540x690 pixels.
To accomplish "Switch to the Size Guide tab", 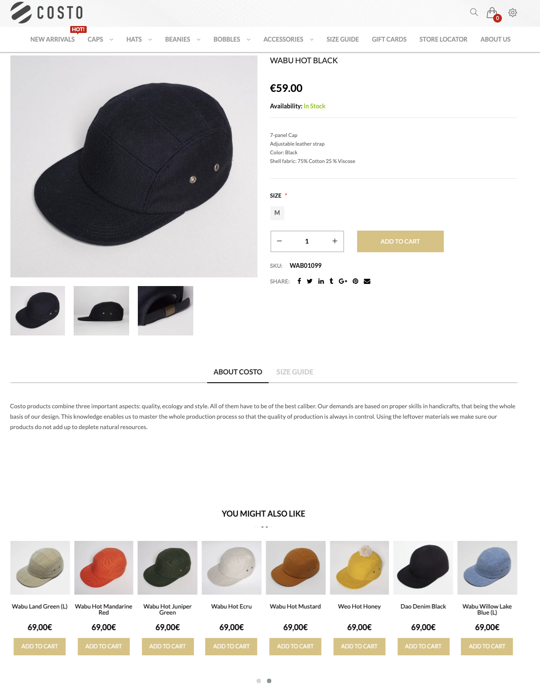I will [x=295, y=372].
